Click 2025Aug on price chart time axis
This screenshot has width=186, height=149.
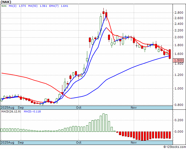(x=7, y=108)
